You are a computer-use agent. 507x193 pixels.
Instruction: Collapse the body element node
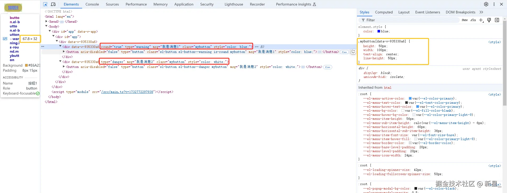46,26
